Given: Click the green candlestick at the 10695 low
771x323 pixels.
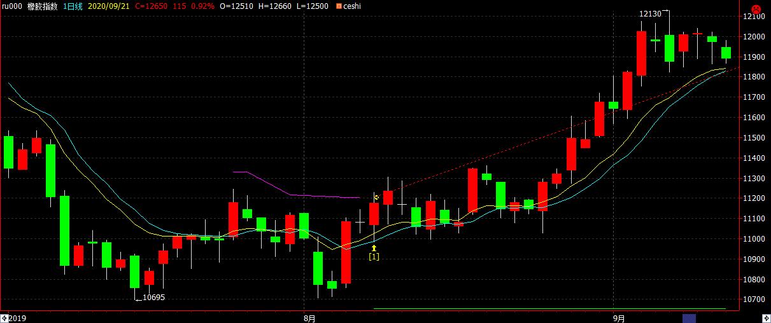Looking at the screenshot, I should tap(134, 271).
